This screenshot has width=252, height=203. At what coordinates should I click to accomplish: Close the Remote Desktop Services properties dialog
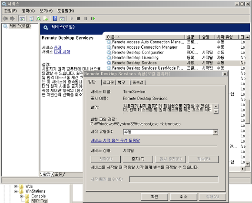225,74
